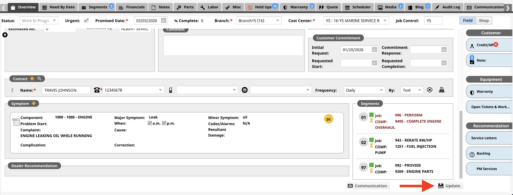The image size is (513, 195).
Task: Open the Backlog panel
Action: click(489, 153)
